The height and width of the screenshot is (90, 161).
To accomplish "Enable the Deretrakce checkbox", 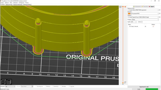I will coord(53,86).
